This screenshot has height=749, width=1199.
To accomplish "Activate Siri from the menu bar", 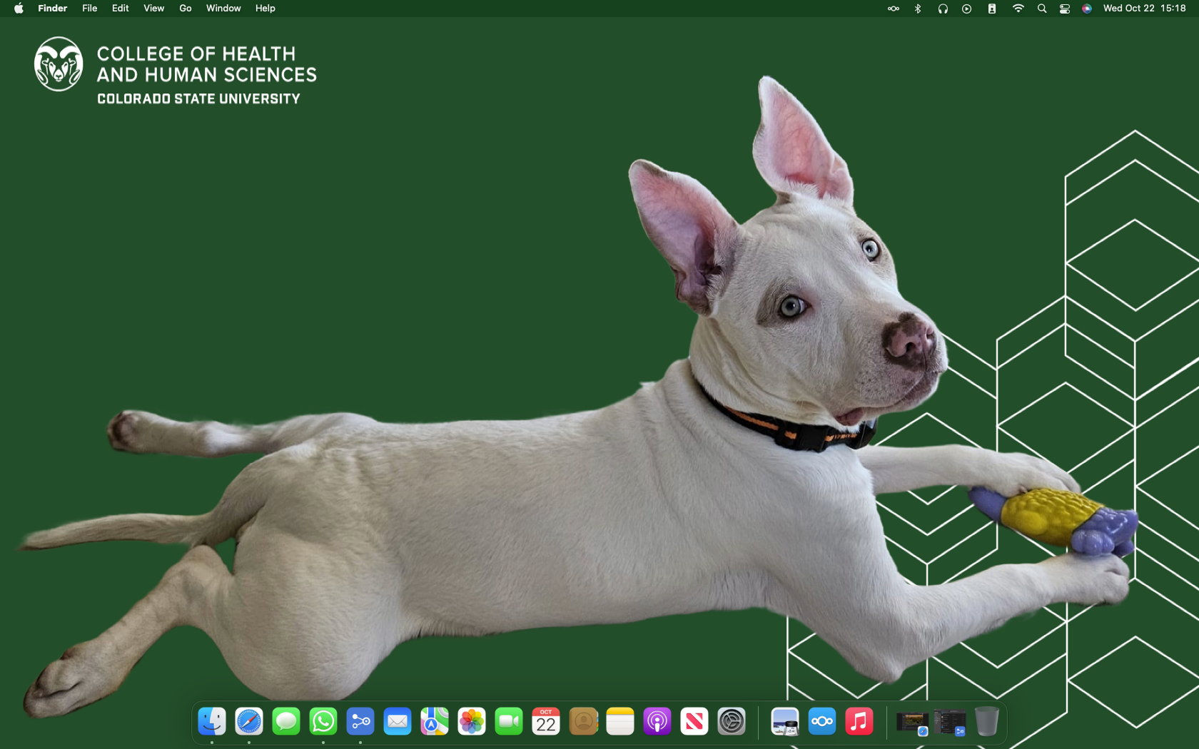I will click(1086, 9).
